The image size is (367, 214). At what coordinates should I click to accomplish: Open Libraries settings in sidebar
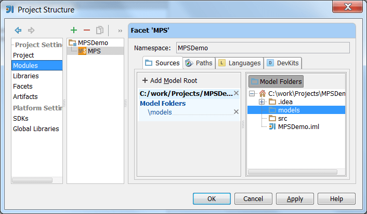pyautogui.click(x=26, y=76)
